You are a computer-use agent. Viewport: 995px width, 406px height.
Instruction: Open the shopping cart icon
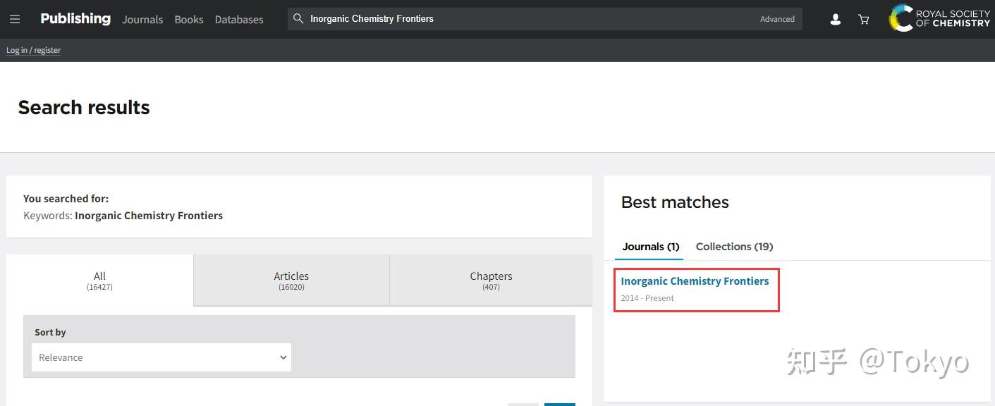click(863, 20)
